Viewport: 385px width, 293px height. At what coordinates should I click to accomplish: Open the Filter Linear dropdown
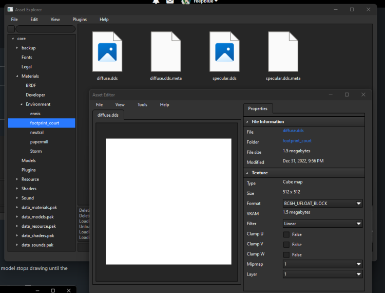point(322,224)
